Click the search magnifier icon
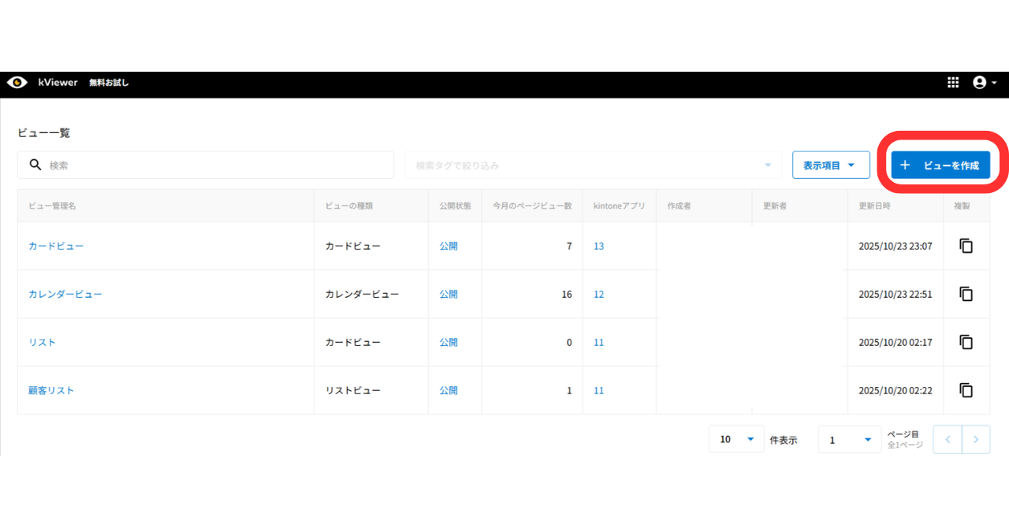 35,165
